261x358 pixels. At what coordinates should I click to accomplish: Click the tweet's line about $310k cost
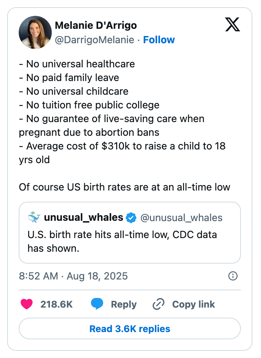[122, 146]
